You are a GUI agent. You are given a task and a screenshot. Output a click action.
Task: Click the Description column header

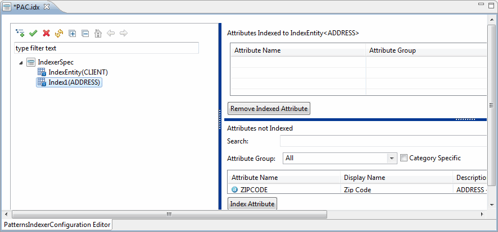(x=470, y=178)
